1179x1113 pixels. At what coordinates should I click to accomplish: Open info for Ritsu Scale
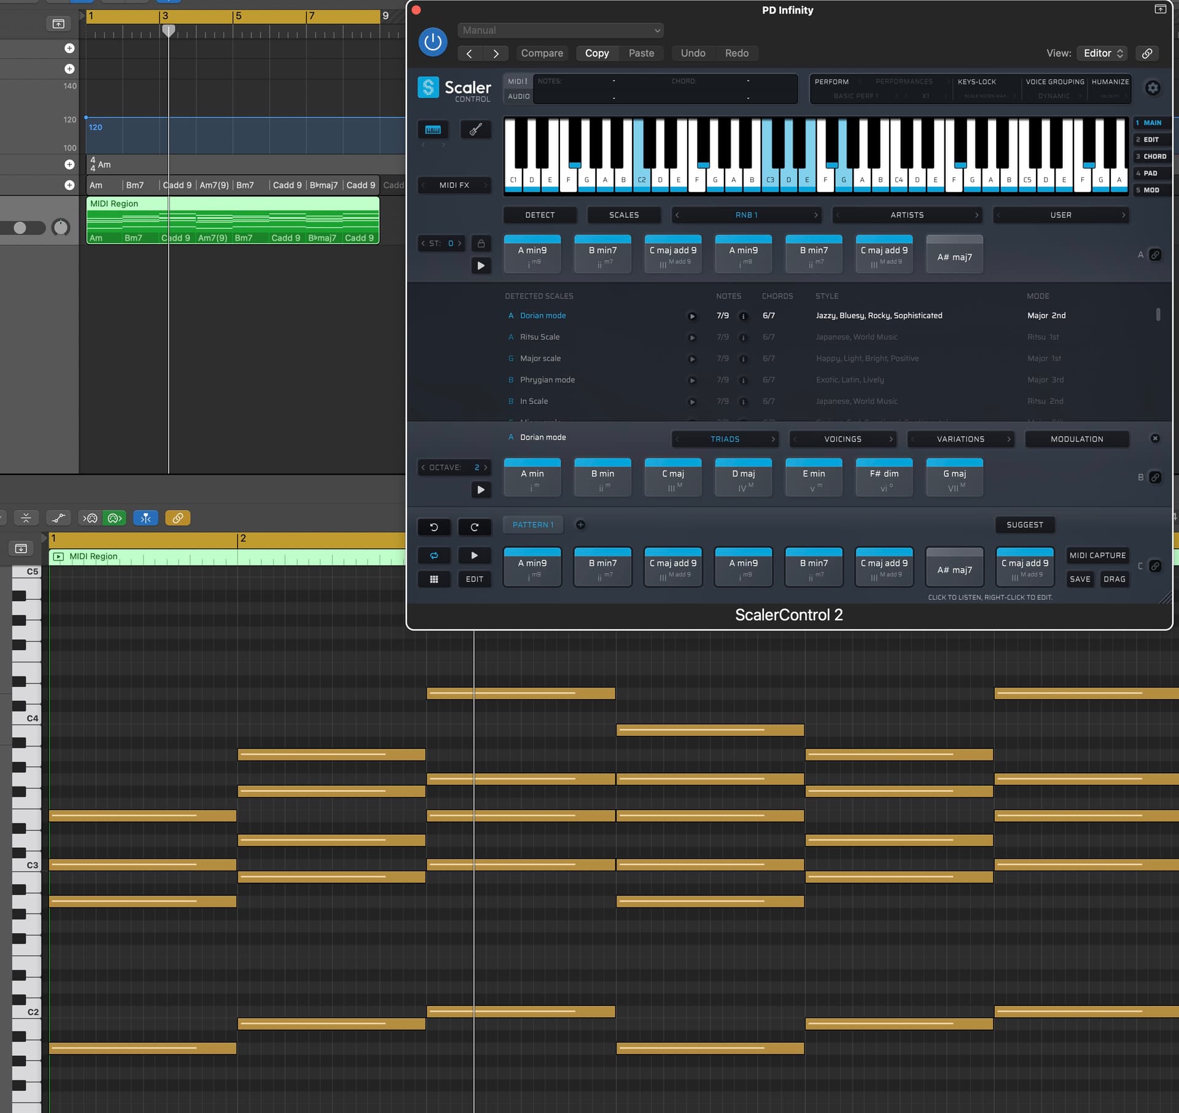point(743,338)
